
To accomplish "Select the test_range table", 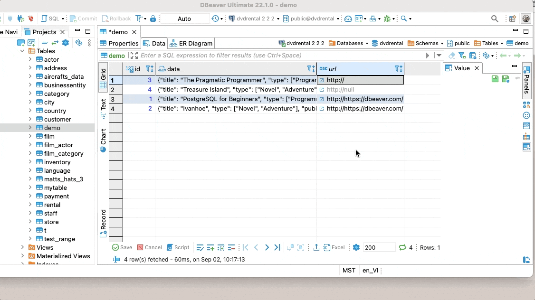I will pyautogui.click(x=59, y=239).
